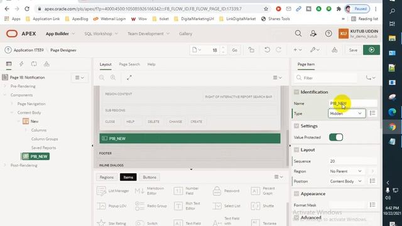Open the Team Development menu

(x=148, y=33)
